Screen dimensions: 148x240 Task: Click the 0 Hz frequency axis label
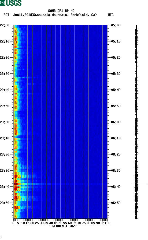[x=13, y=223]
